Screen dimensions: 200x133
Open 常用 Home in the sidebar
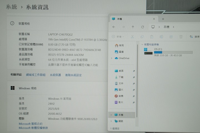pyautogui.click(x=119, y=45)
